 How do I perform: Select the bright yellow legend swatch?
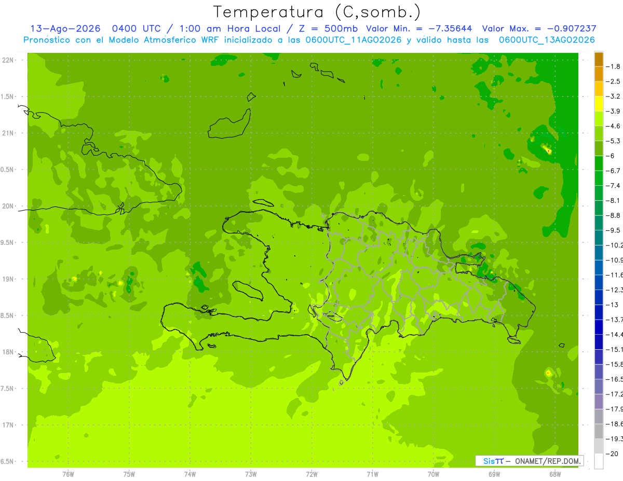[599, 104]
